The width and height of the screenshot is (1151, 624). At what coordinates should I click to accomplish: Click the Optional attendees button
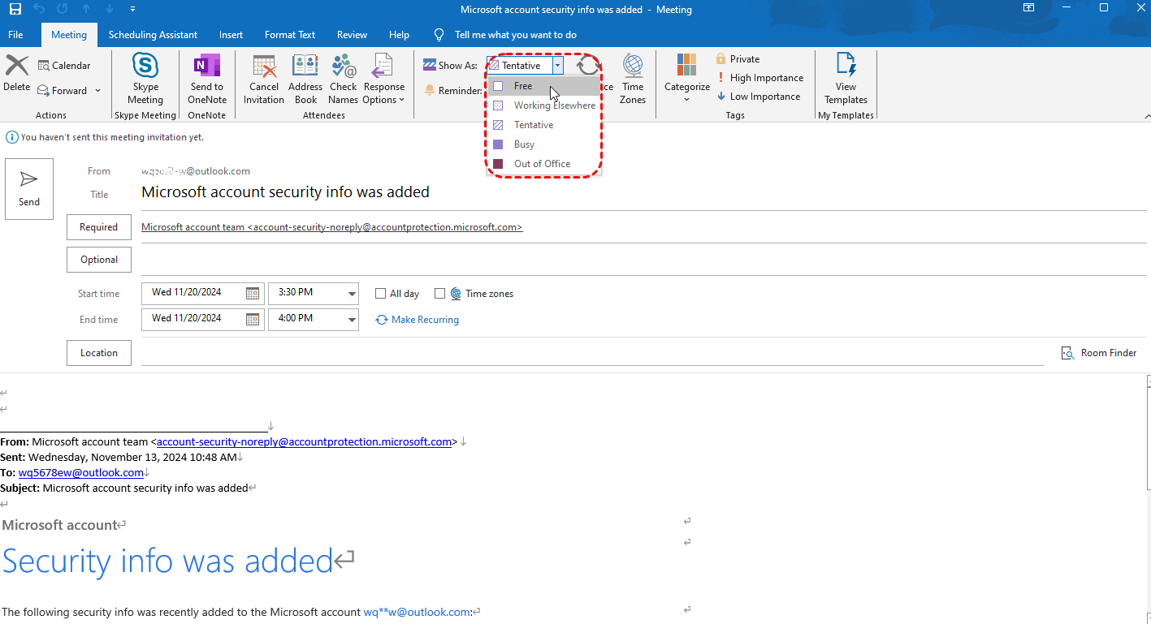pos(99,260)
